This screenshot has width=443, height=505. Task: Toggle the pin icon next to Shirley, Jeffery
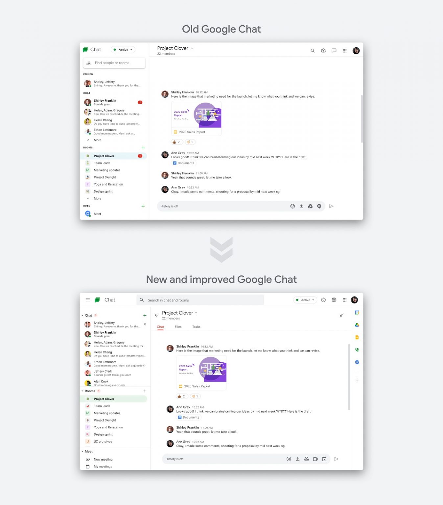coord(145,324)
